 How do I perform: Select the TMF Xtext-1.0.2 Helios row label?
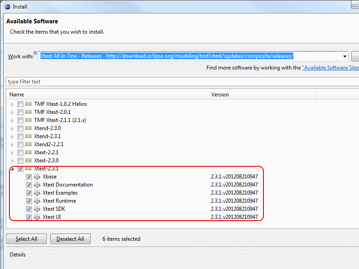coord(61,104)
